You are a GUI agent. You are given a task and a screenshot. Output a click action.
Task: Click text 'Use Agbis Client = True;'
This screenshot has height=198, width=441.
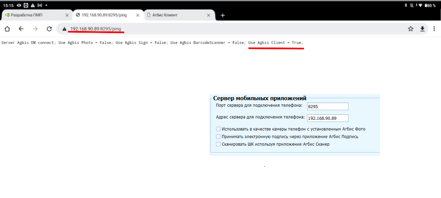(x=276, y=43)
